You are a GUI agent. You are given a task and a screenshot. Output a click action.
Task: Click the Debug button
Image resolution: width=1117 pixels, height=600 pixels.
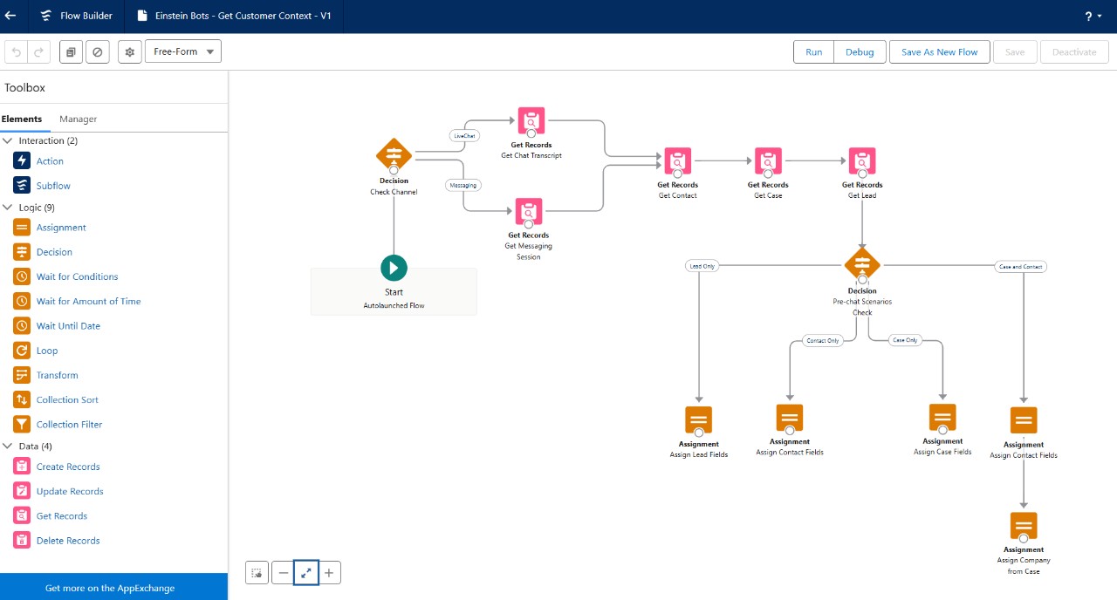pos(860,52)
